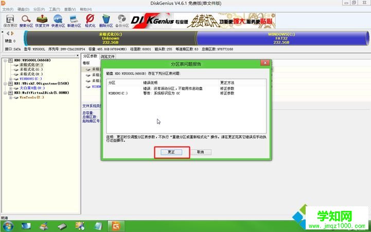
Task: Open the DiskGenius orange taskbar button
Action: (116, 226)
